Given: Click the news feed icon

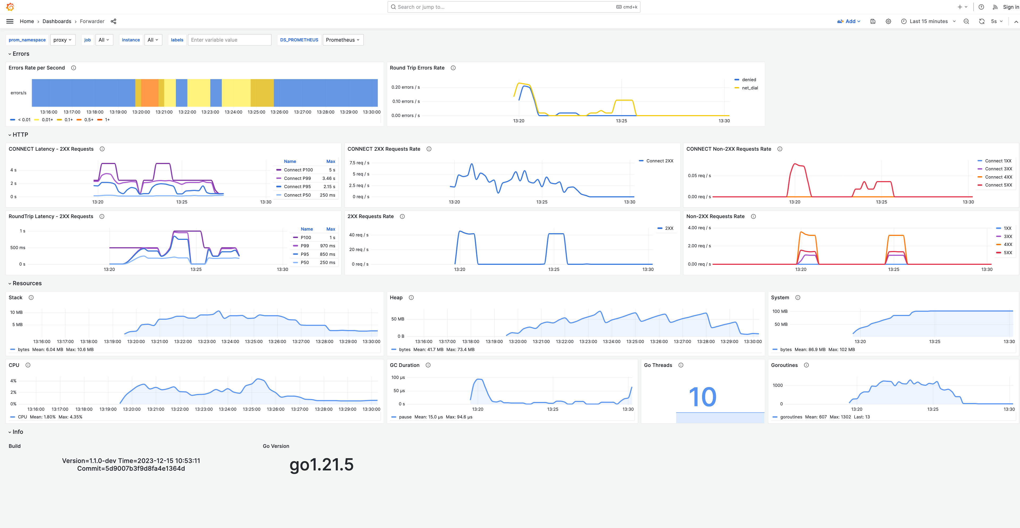Looking at the screenshot, I should 995,7.
